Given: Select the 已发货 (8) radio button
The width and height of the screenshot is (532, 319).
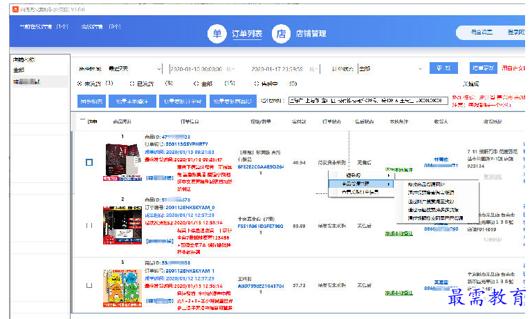Looking at the screenshot, I should pos(132,84).
